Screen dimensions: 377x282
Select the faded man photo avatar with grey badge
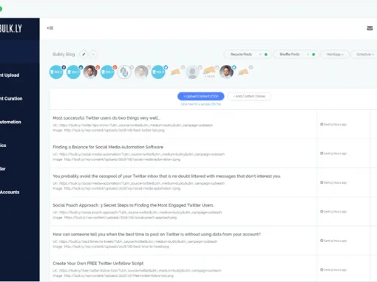click(x=141, y=72)
